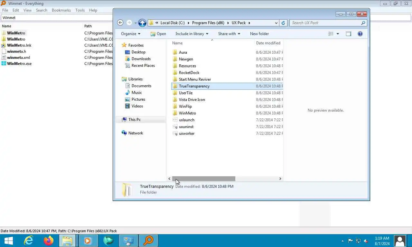Image resolution: width=412 pixels, height=247 pixels.
Task: Open the Documents library
Action: (141, 86)
